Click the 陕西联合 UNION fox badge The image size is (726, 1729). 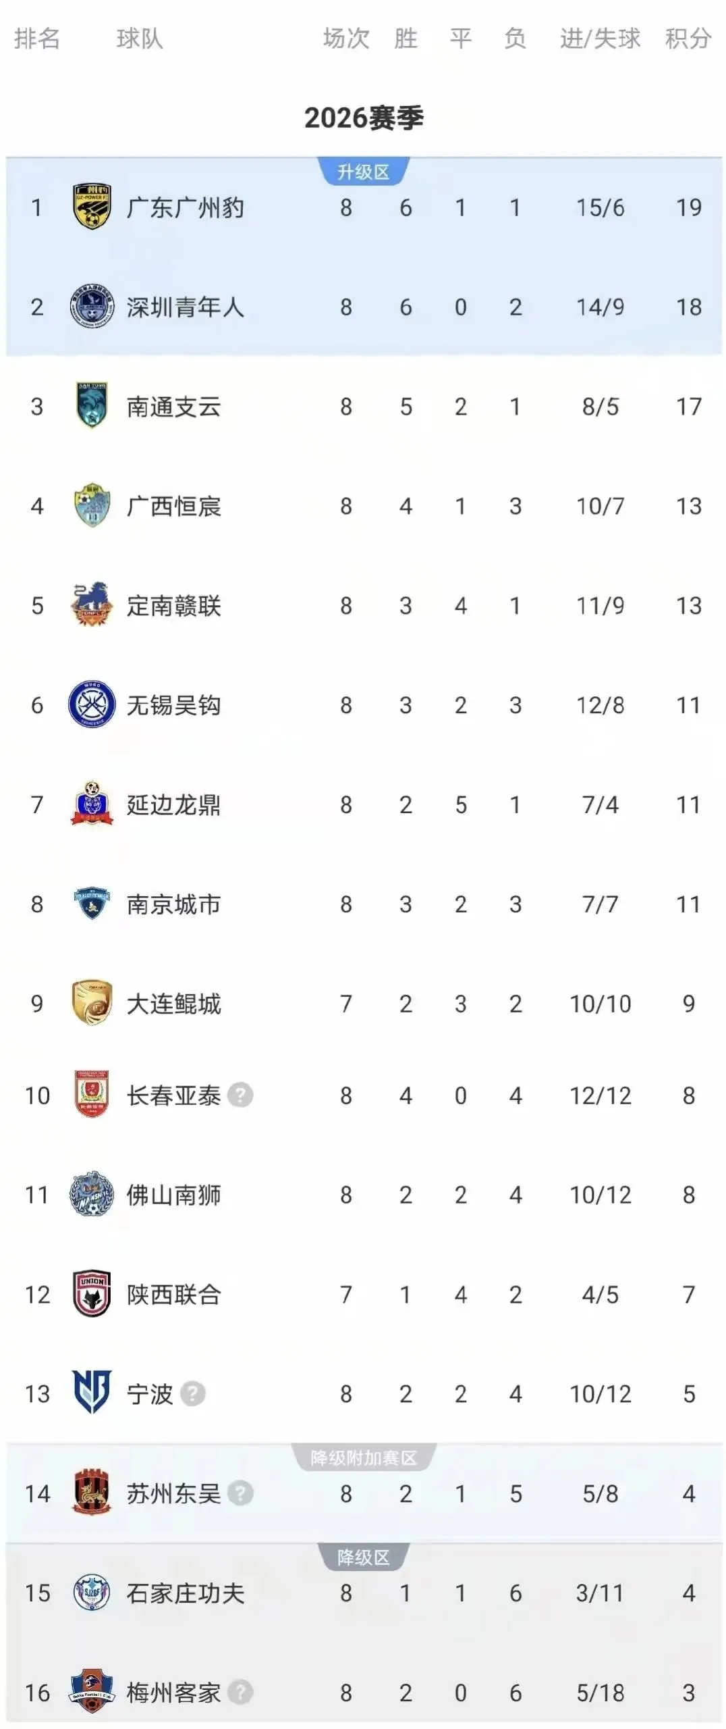tap(92, 1293)
